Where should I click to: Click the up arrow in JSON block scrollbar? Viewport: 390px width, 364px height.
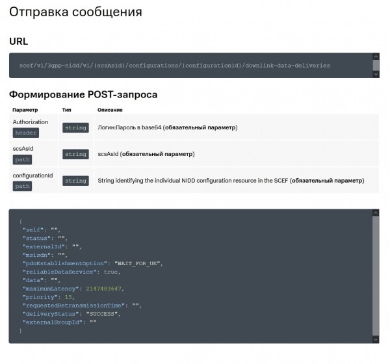[x=376, y=213]
